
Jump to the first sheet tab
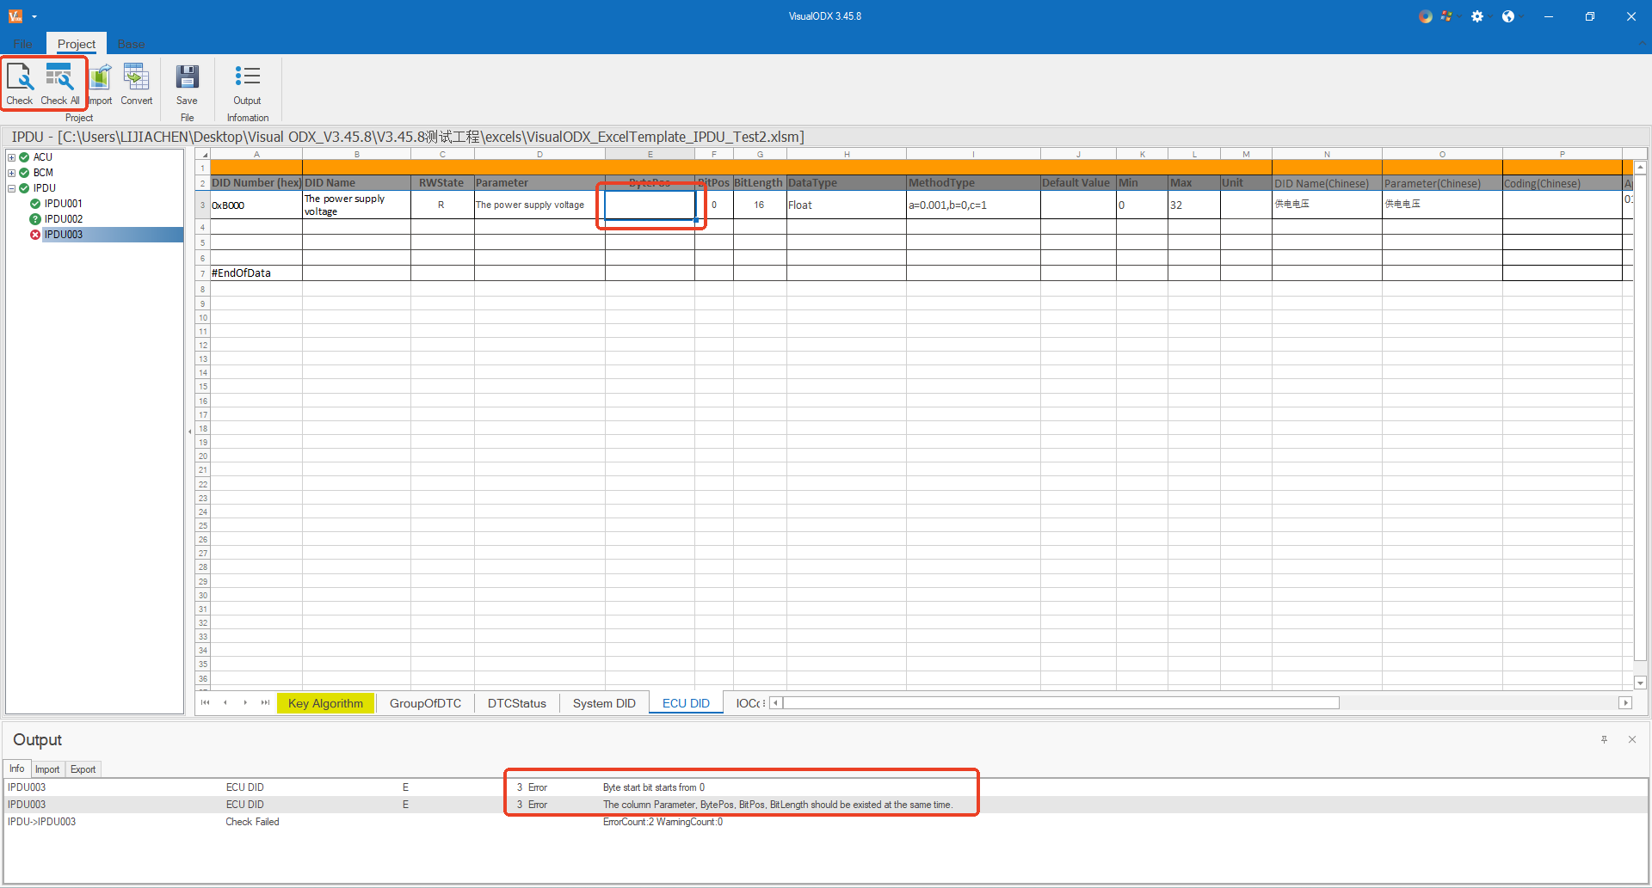[205, 703]
